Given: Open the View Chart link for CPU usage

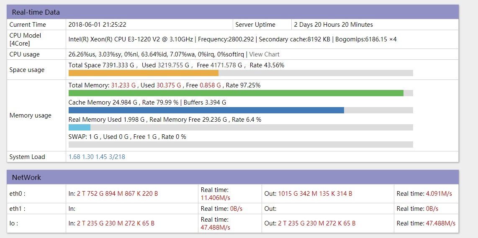Looking at the screenshot, I should (264, 54).
